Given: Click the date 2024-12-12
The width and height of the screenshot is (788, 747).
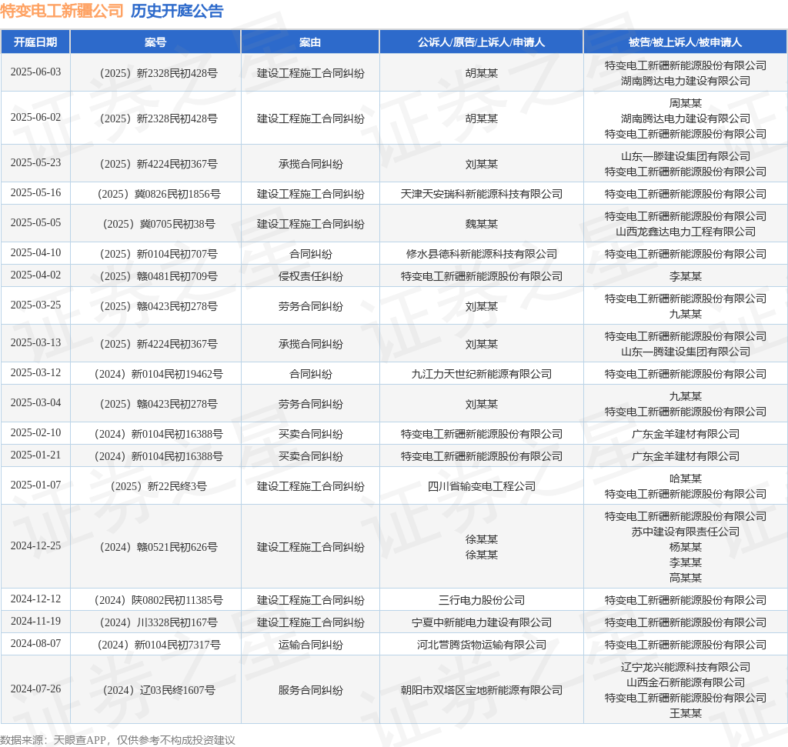Looking at the screenshot, I should (x=35, y=599).
